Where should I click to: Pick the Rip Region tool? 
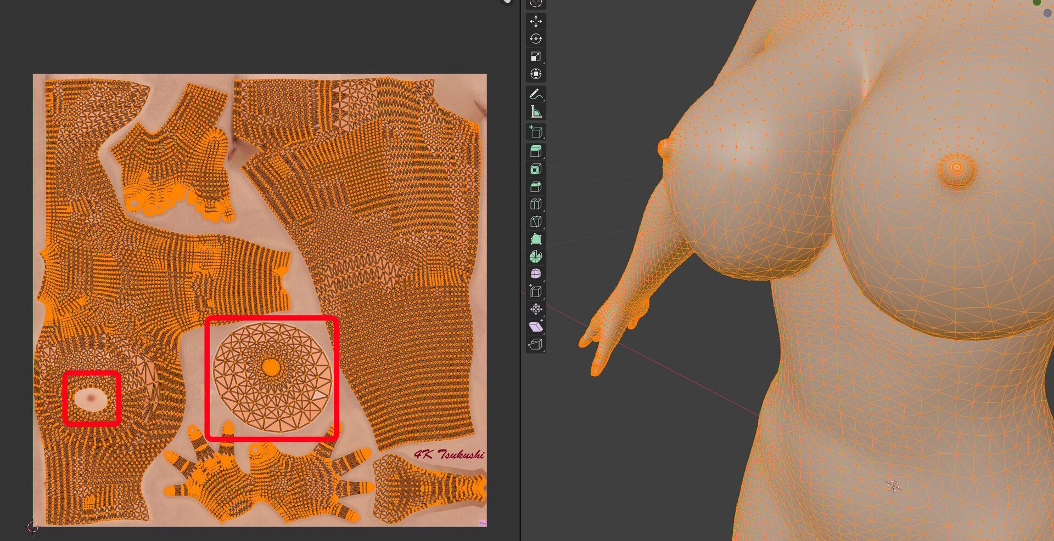[536, 345]
